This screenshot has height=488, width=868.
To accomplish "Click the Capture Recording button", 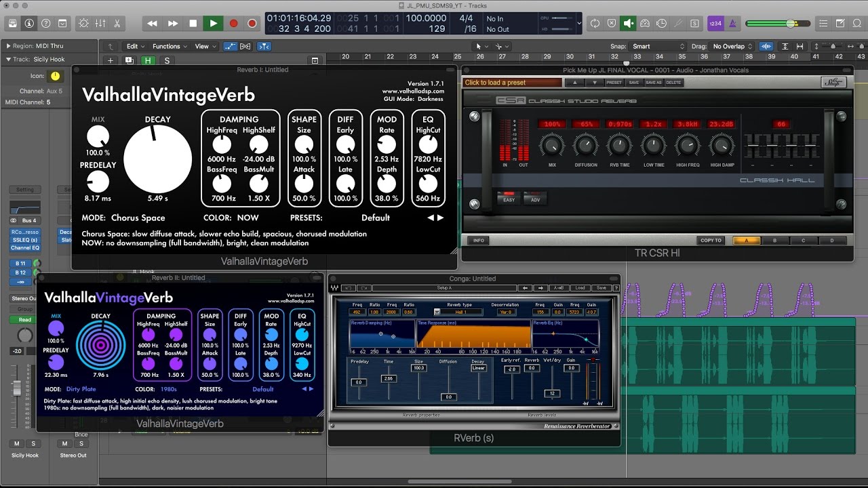I will coord(252,23).
